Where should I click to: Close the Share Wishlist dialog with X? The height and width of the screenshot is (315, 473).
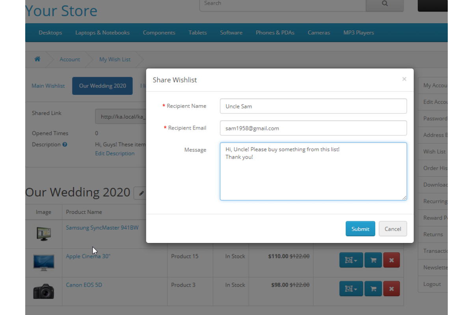click(x=404, y=79)
